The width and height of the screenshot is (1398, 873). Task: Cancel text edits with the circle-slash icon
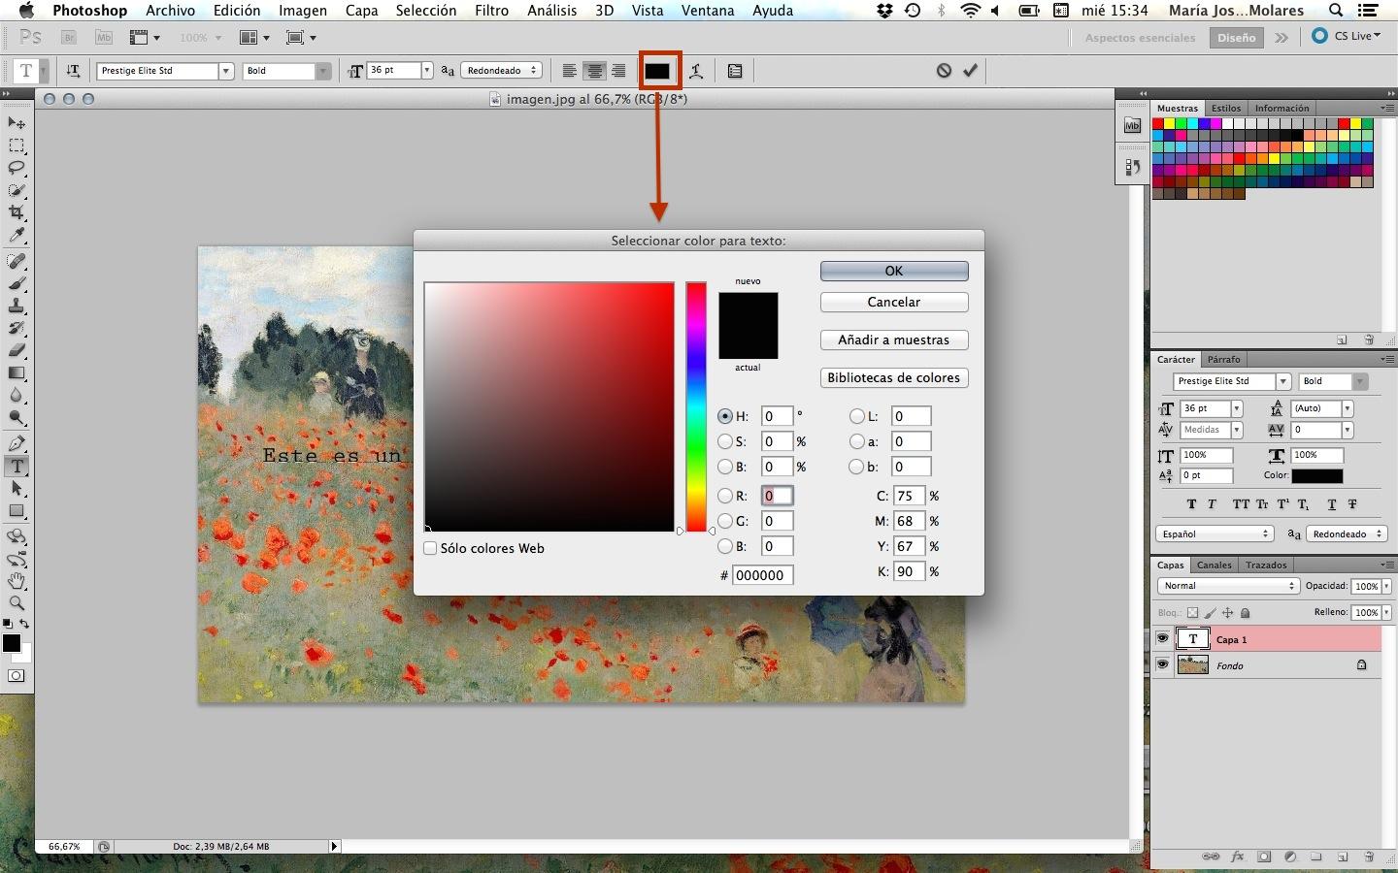point(944,71)
